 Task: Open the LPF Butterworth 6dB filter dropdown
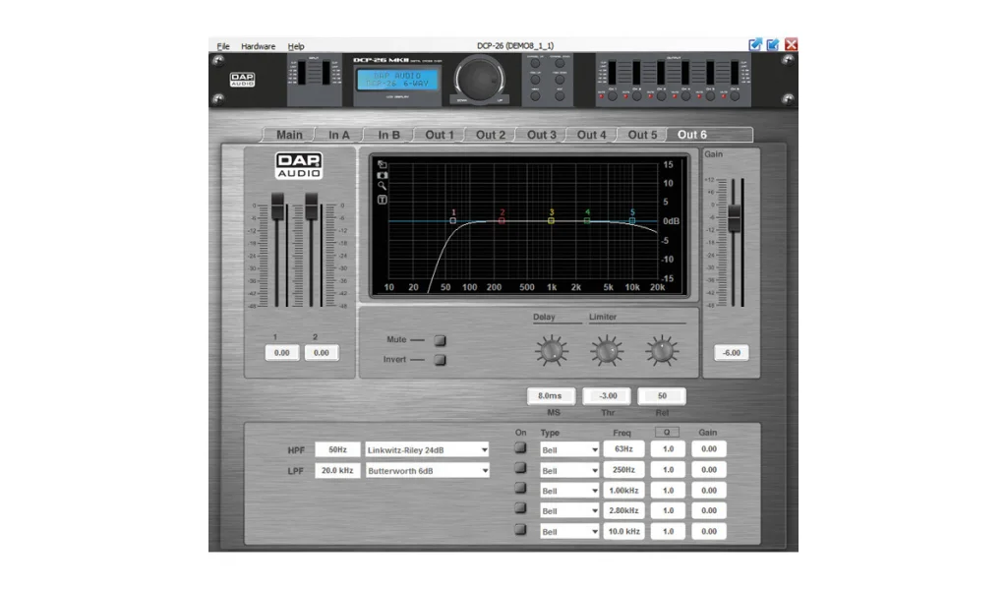427,471
